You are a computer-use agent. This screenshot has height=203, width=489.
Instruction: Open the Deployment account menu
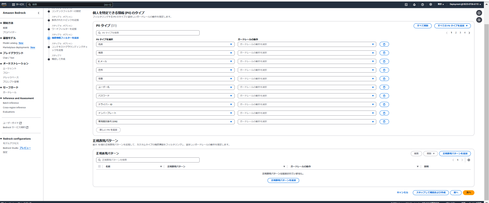click(465, 4)
